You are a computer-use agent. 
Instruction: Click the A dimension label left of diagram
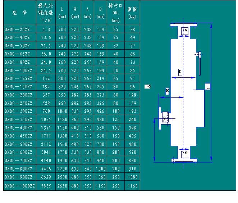pyautogui.click(x=148, y=86)
